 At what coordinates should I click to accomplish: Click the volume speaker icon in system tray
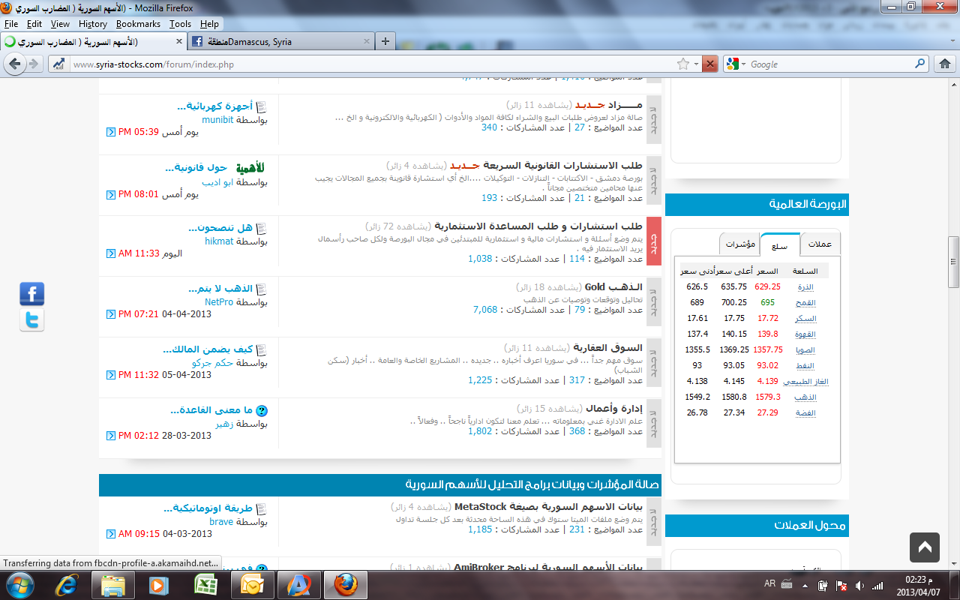click(x=859, y=585)
